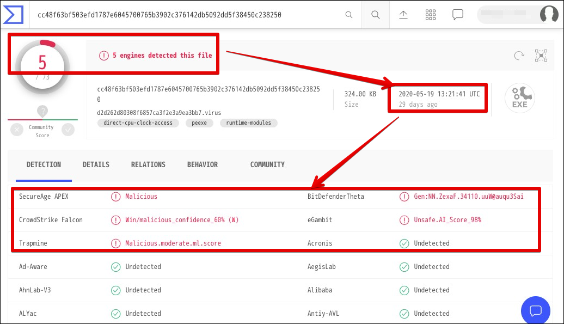Vote malicious with community score X button

tap(17, 130)
